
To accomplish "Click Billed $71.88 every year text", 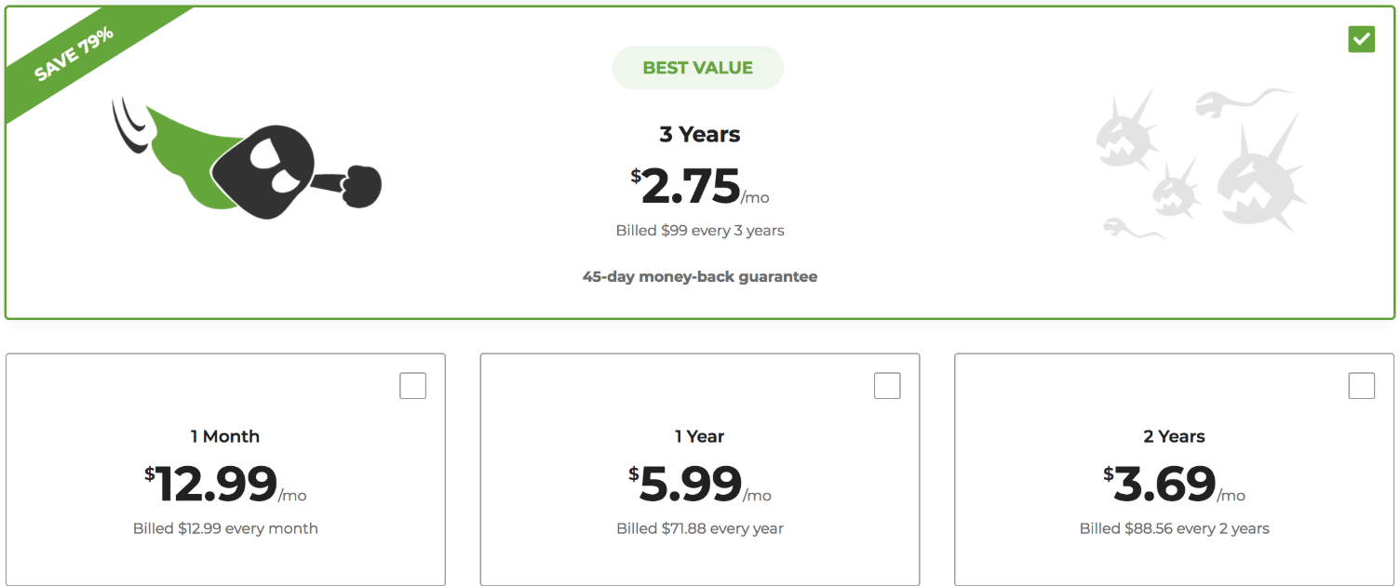I will (x=700, y=528).
